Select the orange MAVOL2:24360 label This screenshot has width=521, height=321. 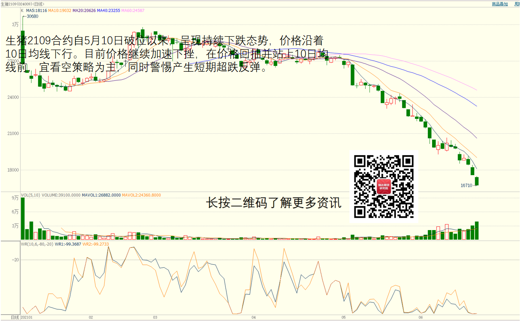coord(142,195)
